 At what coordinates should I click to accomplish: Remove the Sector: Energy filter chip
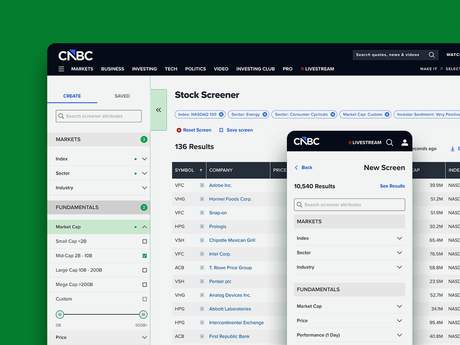coord(265,115)
